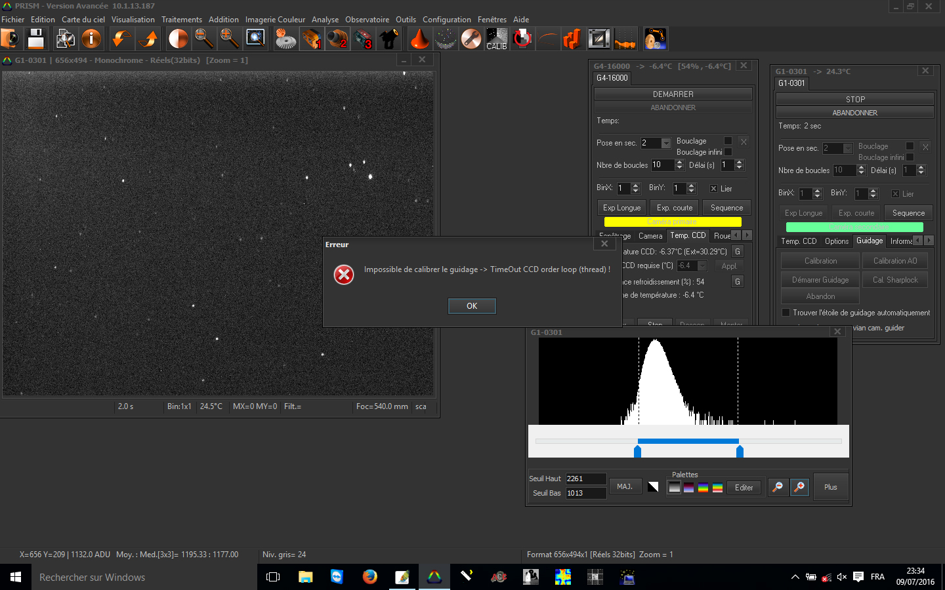
Task: Toggle Bouclage checkbox in G4-16000 panel
Action: pyautogui.click(x=728, y=141)
